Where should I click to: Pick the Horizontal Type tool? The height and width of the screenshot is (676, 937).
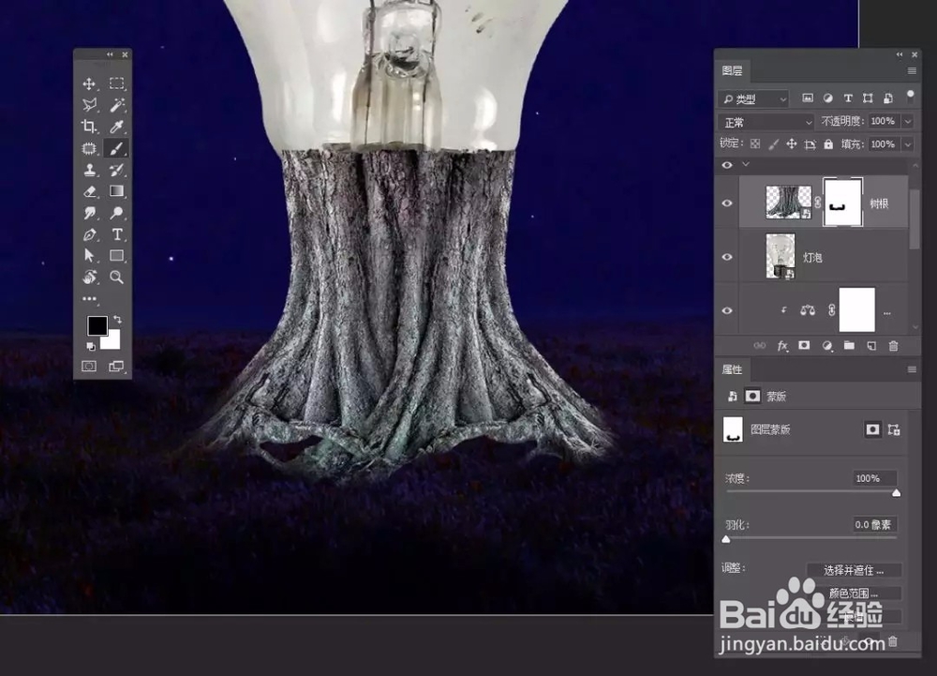point(116,233)
